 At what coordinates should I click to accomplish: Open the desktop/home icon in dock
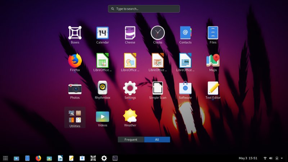coord(16,158)
